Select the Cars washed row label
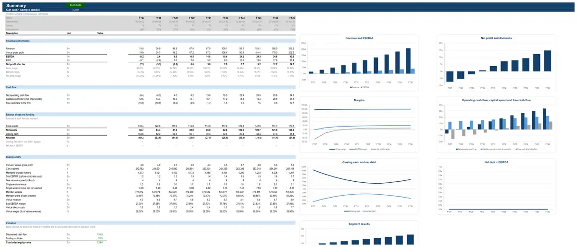 pos(12,168)
